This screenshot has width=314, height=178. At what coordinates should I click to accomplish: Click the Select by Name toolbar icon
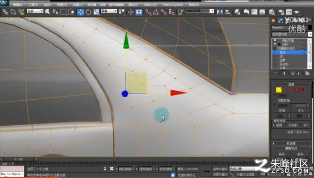click(55, 12)
